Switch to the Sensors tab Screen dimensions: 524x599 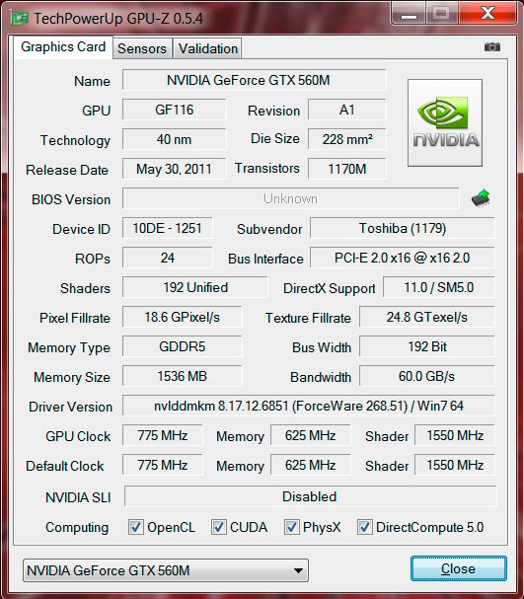coord(142,48)
